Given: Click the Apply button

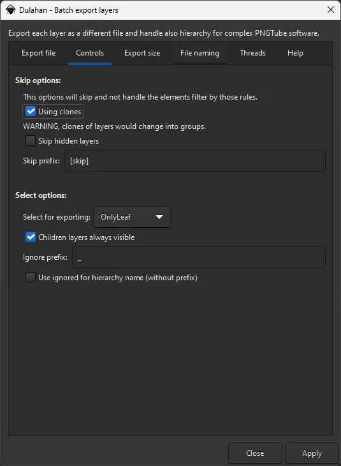Looking at the screenshot, I should 312,453.
